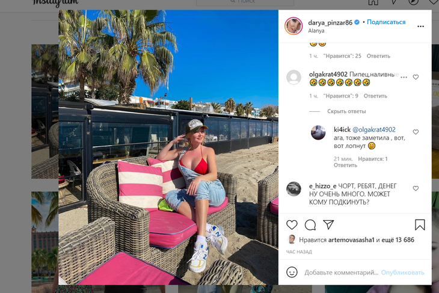
Task: Like olgakrat4902's comment with its heart
Action: click(416, 77)
